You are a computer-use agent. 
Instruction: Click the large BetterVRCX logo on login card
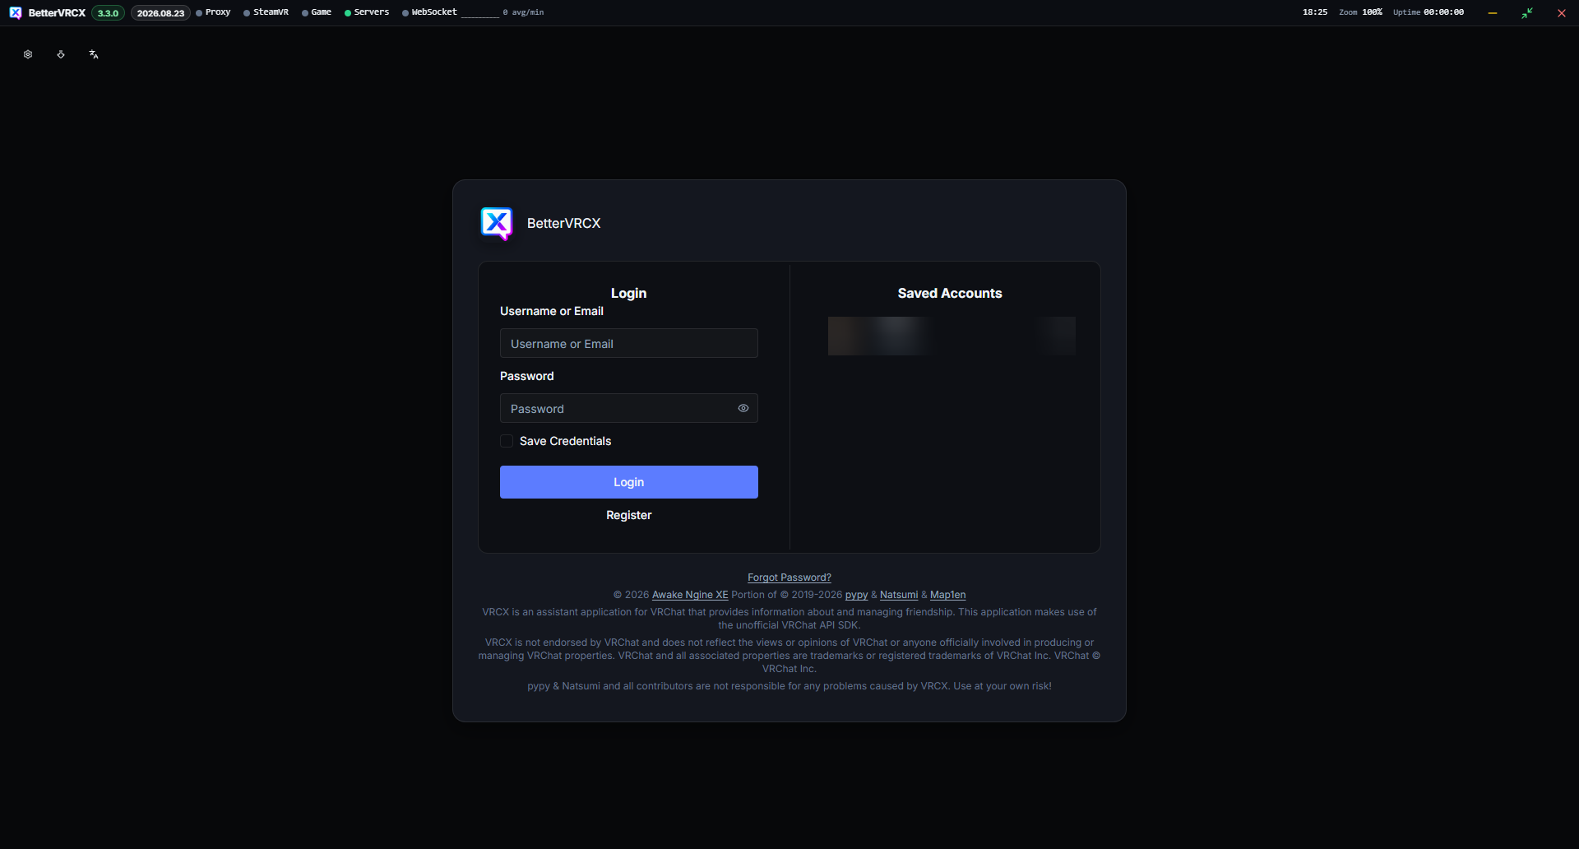tap(497, 223)
